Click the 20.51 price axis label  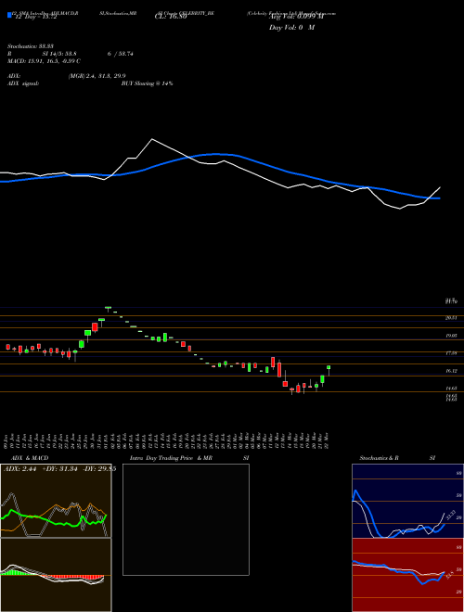[x=451, y=318]
